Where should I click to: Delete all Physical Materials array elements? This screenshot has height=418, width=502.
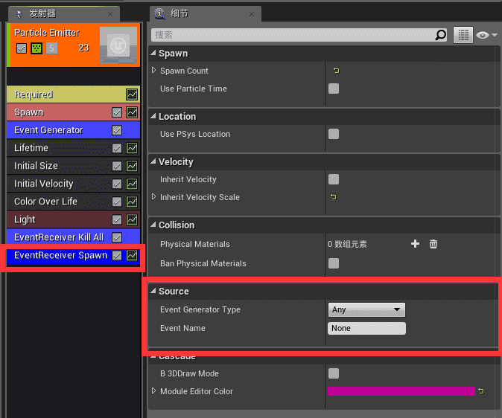(x=433, y=244)
